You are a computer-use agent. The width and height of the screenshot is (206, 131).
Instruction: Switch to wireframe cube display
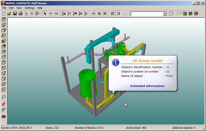coord(112,13)
